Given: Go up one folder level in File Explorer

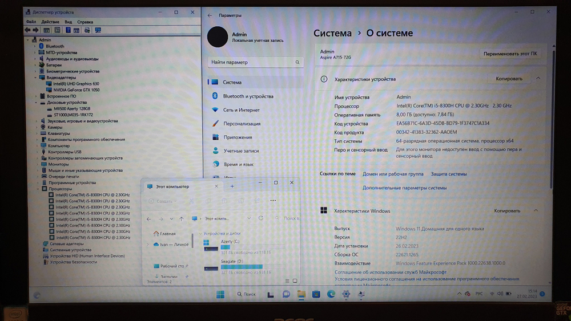Looking at the screenshot, I should click(x=182, y=218).
